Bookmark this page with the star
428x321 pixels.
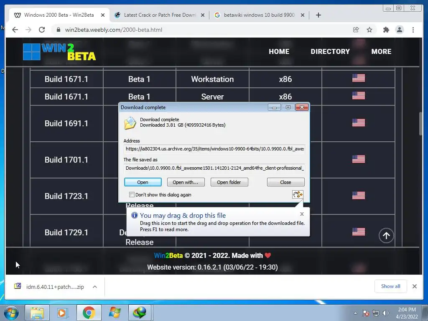coord(369,30)
